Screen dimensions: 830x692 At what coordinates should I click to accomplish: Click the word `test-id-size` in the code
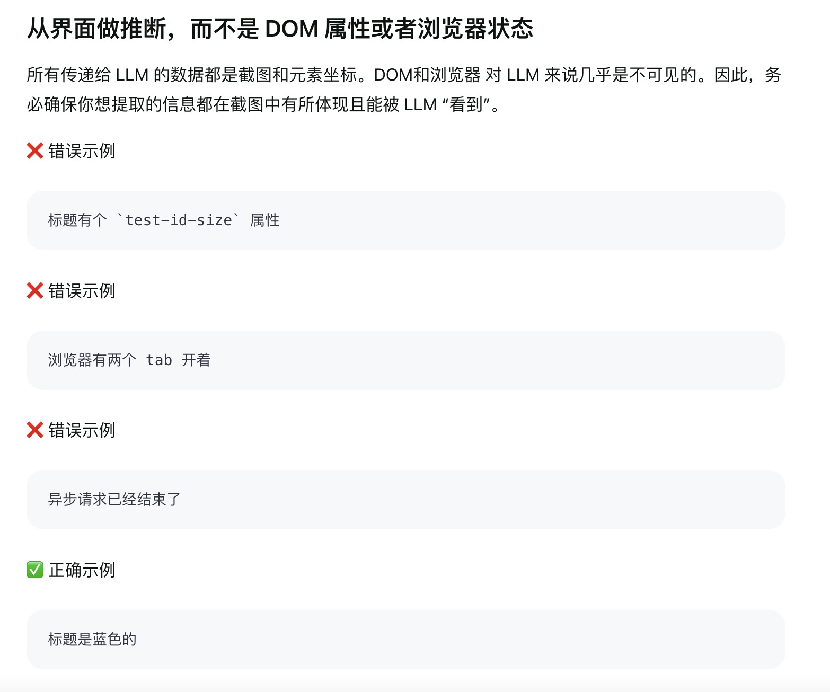[x=178, y=220]
